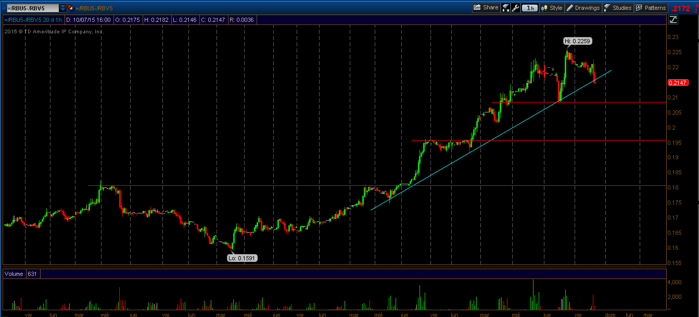Select the cyan ascending trendline

pos(491,140)
